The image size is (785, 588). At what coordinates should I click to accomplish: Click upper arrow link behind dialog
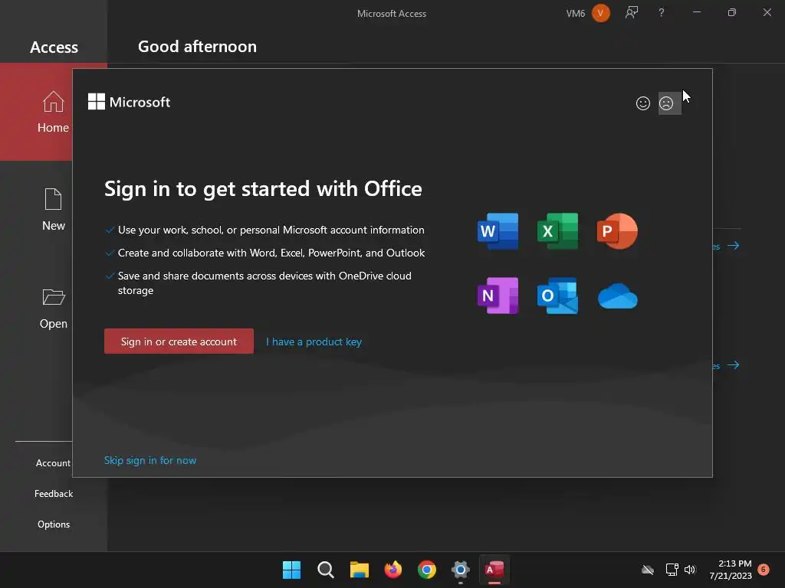click(x=733, y=246)
